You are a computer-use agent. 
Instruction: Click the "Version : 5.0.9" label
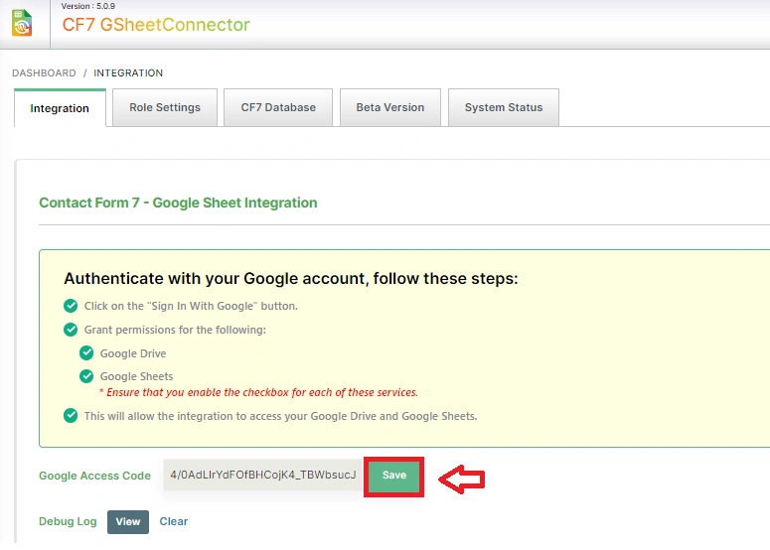click(88, 6)
